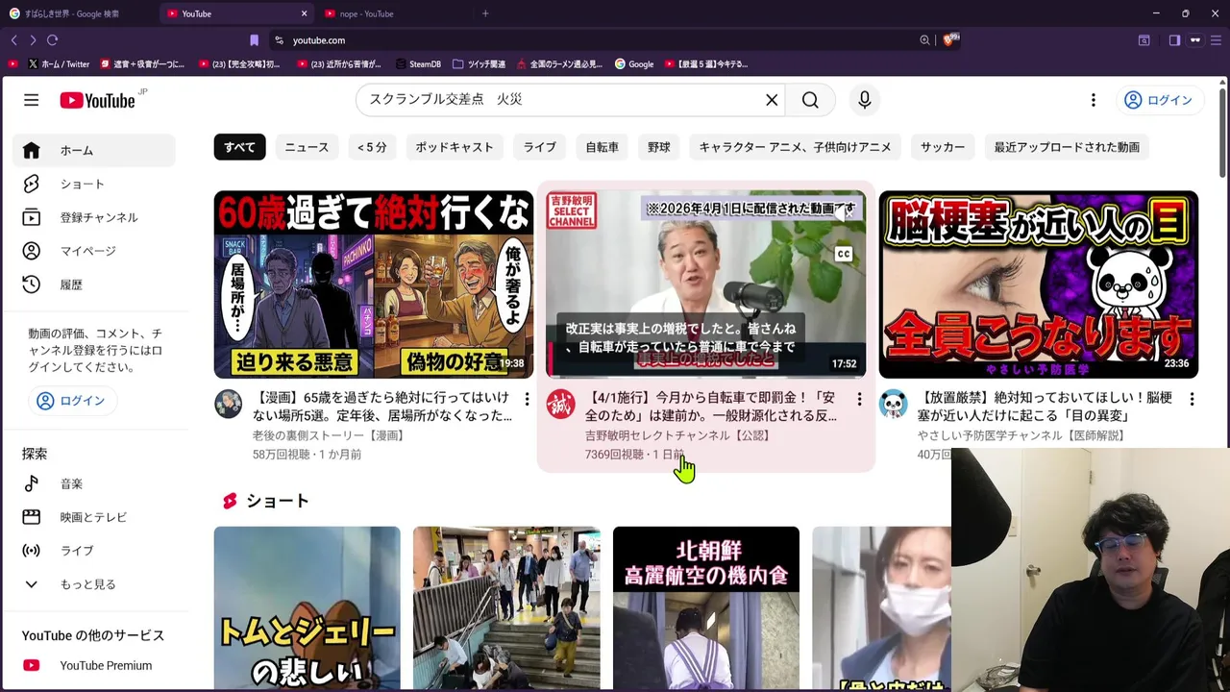Open やさしい予防医学 channel panda avatar
This screenshot has width=1230, height=692.
pyautogui.click(x=894, y=404)
